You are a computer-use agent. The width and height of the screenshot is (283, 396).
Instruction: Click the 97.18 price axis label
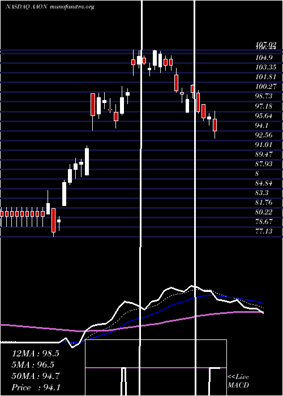click(264, 106)
